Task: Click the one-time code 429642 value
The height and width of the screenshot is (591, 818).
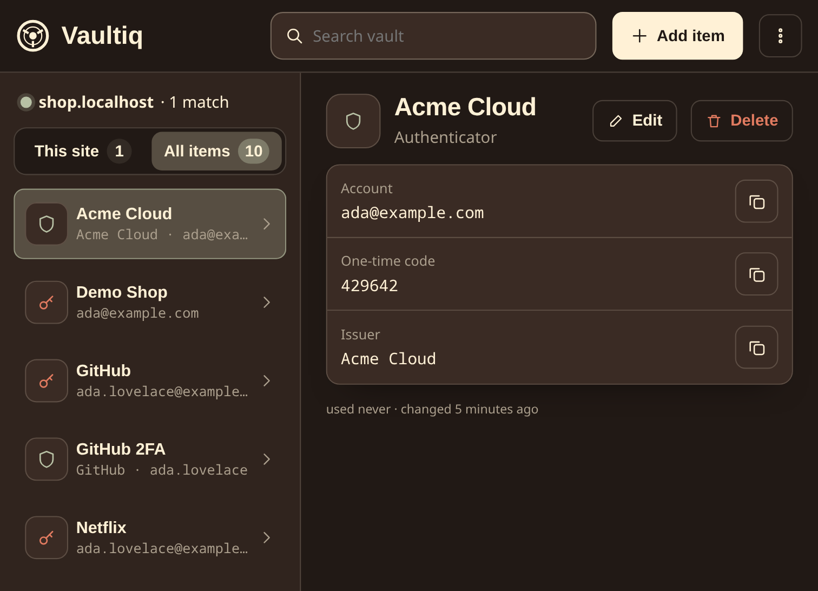Action: point(370,286)
